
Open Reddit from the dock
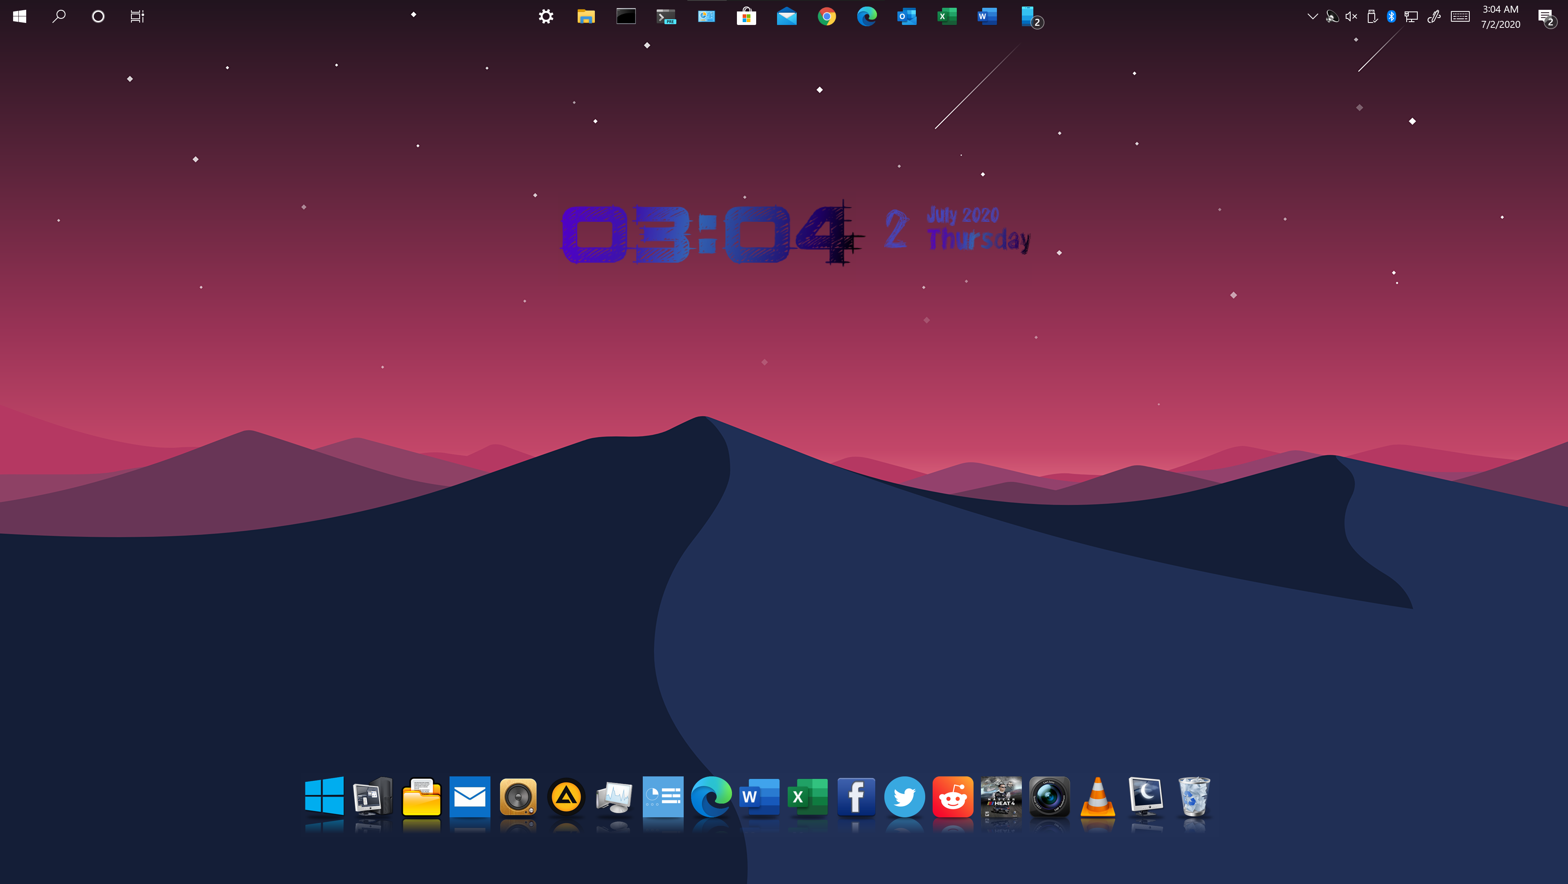[953, 798]
